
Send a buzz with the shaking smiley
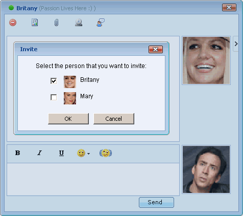point(106,153)
